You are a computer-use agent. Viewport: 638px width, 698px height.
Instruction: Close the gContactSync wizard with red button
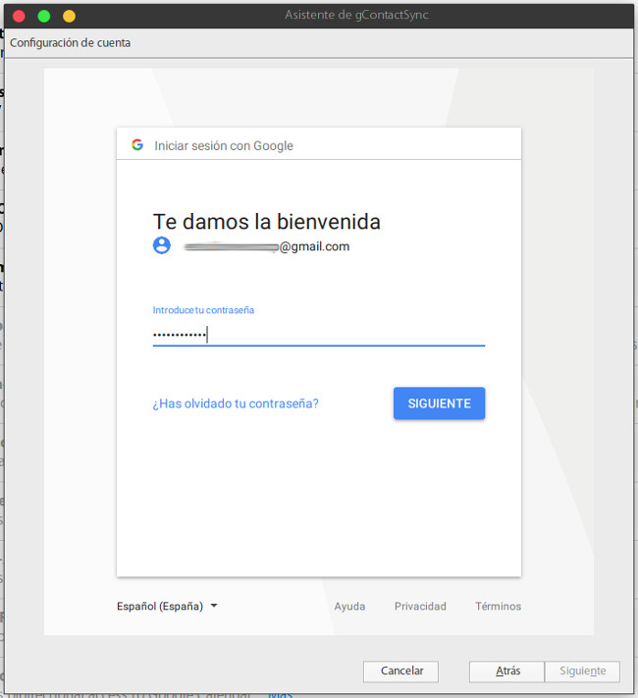pyautogui.click(x=19, y=17)
